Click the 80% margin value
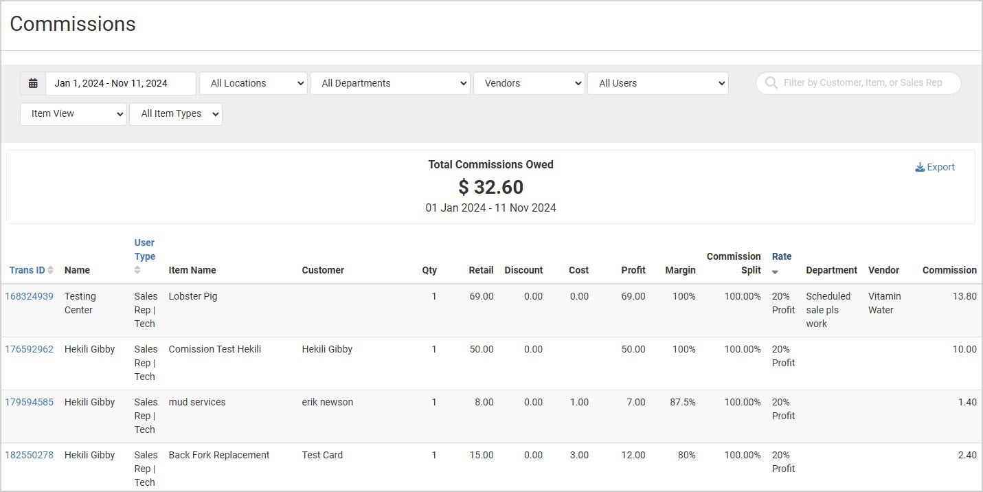983x492 pixels. click(x=686, y=455)
